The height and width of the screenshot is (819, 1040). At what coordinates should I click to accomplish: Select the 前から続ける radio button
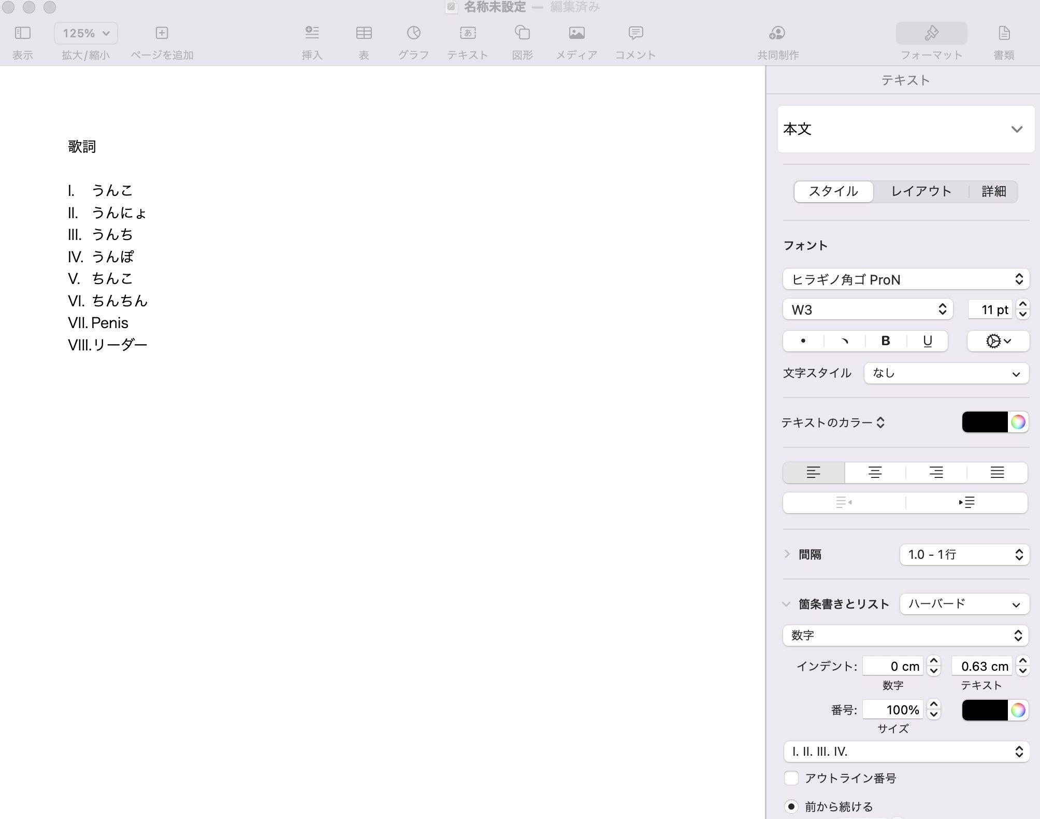tap(791, 807)
